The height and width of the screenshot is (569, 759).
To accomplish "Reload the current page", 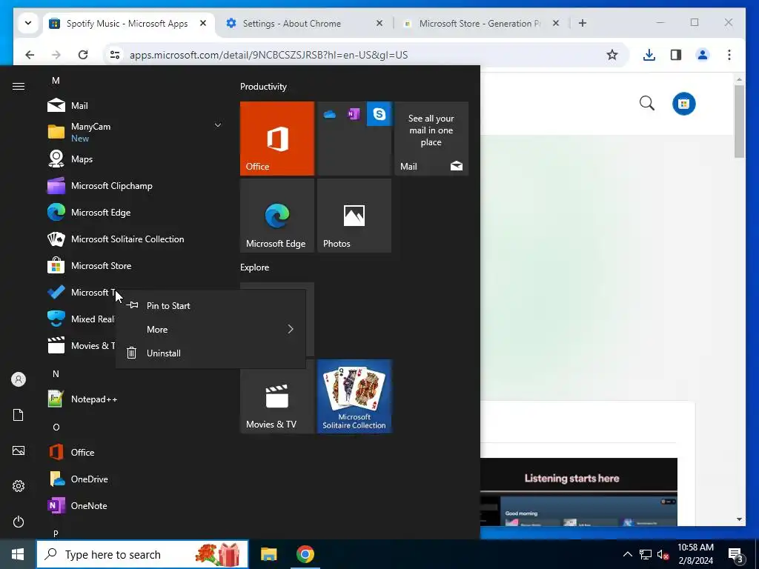I will [x=83, y=55].
